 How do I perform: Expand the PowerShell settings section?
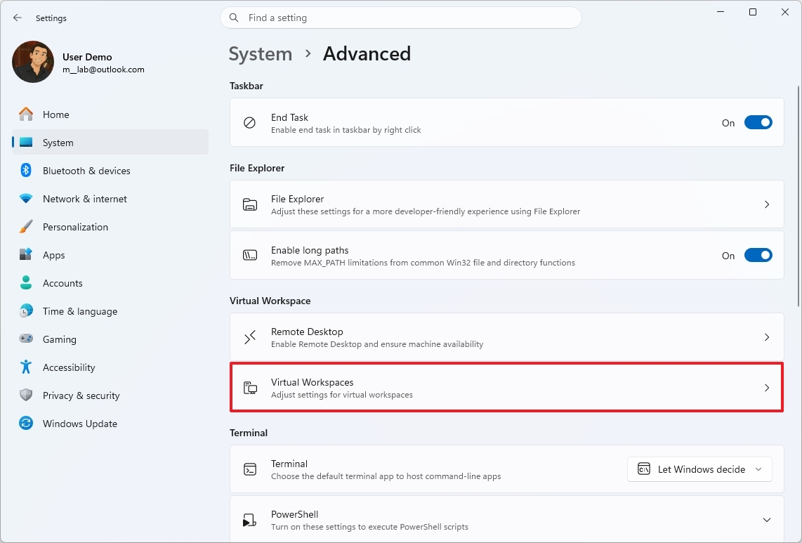[767, 520]
